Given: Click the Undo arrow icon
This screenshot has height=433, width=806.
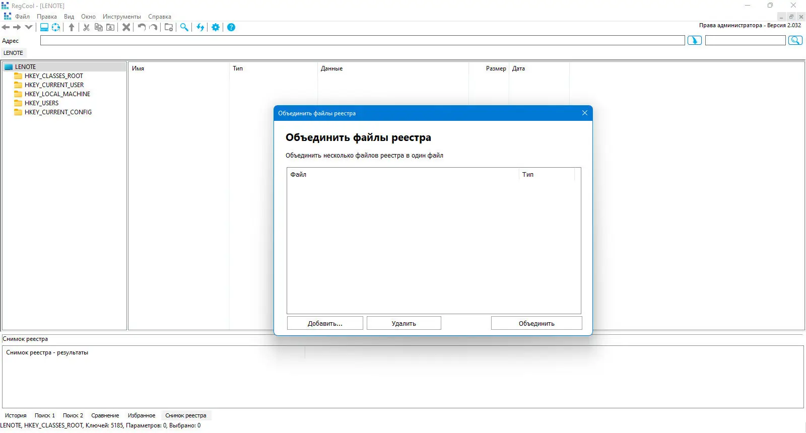Looking at the screenshot, I should pos(142,27).
